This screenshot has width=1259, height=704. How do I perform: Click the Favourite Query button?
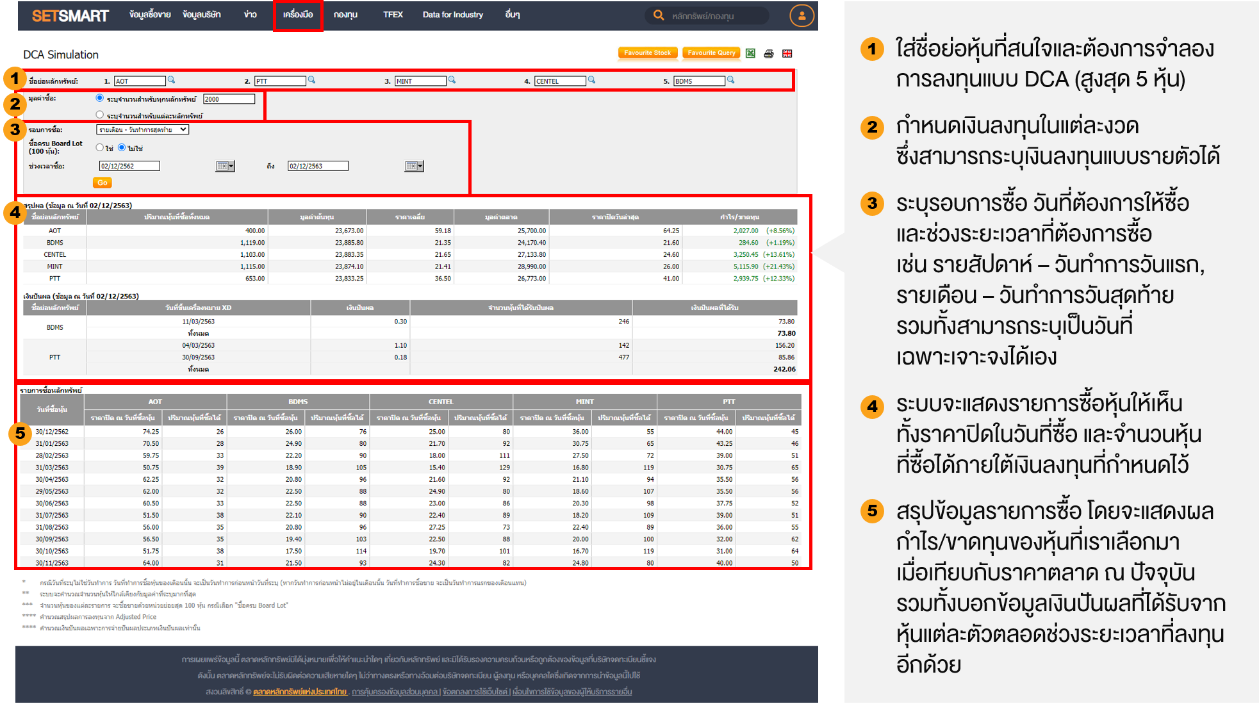(711, 53)
